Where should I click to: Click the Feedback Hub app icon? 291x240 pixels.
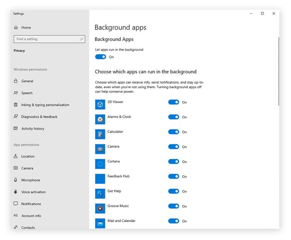[x=100, y=179]
